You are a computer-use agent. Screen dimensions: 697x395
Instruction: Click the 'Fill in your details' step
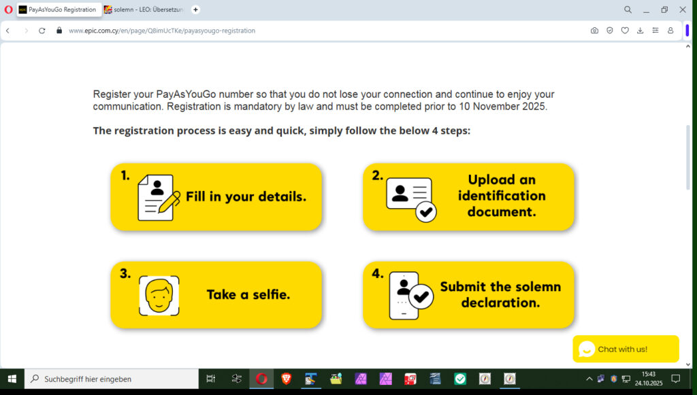coord(216,197)
